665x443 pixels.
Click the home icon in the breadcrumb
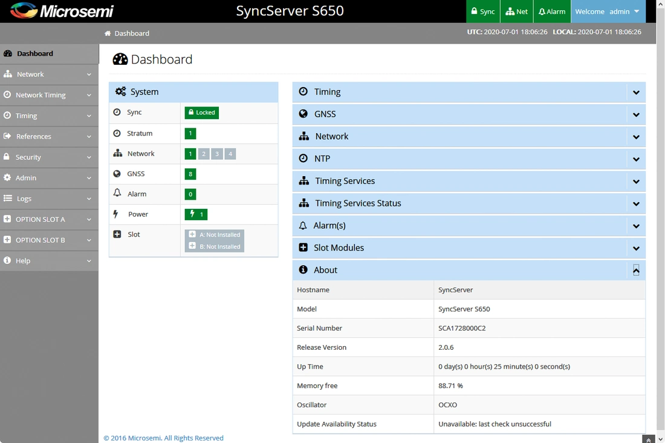(108, 33)
